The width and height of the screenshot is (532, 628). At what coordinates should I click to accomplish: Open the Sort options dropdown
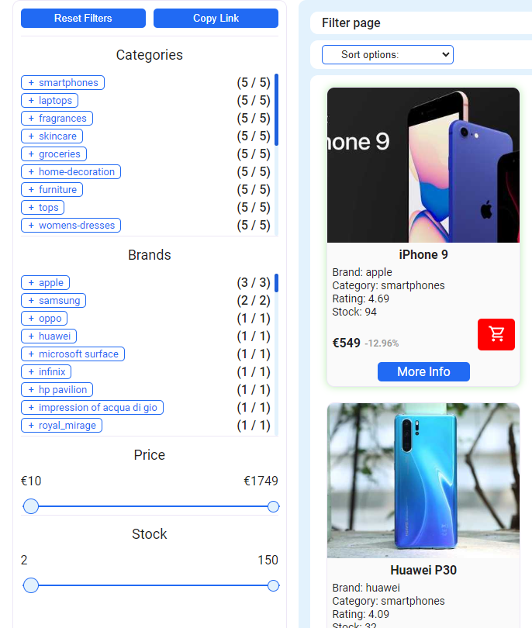click(x=387, y=54)
